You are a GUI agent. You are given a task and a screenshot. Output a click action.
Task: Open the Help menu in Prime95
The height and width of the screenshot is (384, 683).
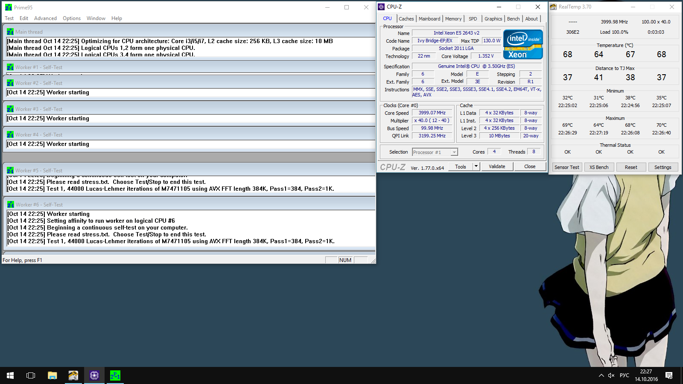click(x=117, y=18)
